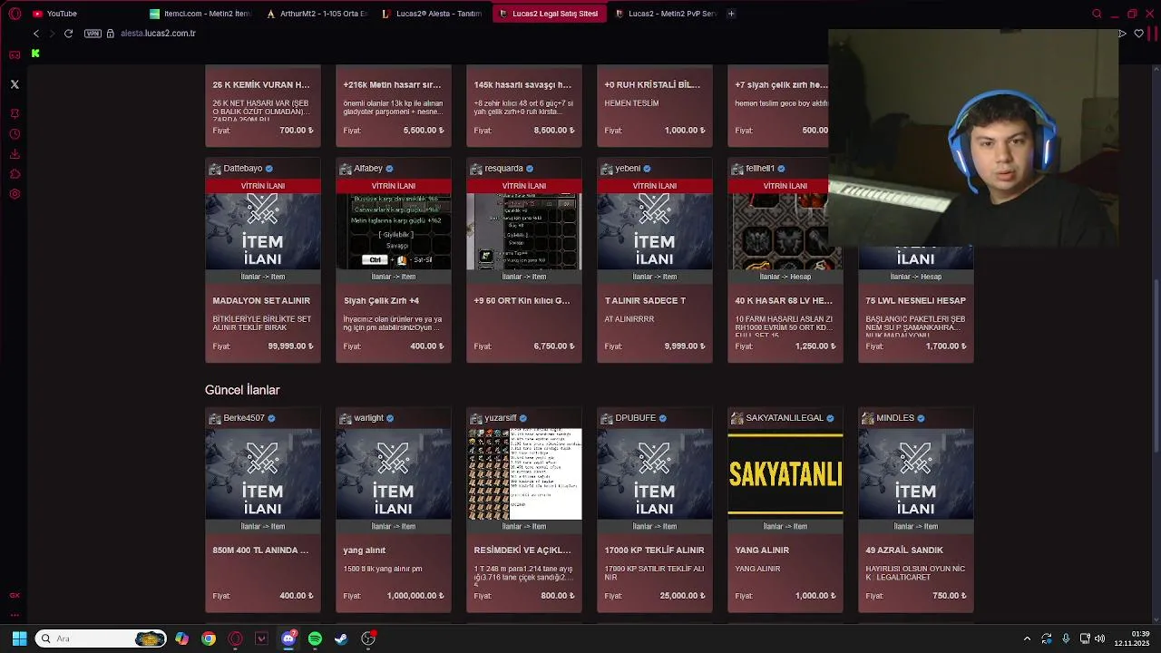
Task: Open the SAKYATANLI banner listing
Action: (785, 474)
